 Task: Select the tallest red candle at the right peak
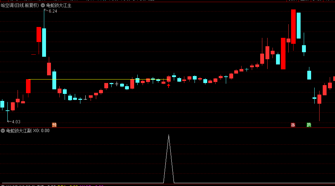pyautogui.click(x=293, y=27)
